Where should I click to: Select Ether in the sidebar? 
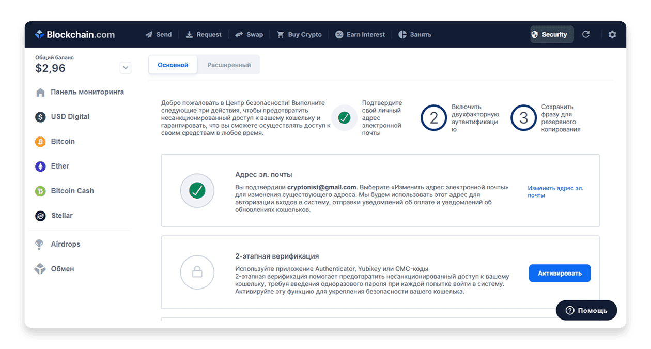point(52,166)
